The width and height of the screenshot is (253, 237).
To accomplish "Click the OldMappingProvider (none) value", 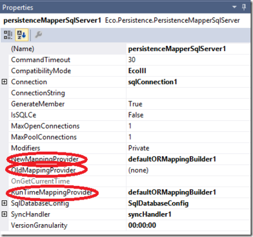I will (138, 170).
